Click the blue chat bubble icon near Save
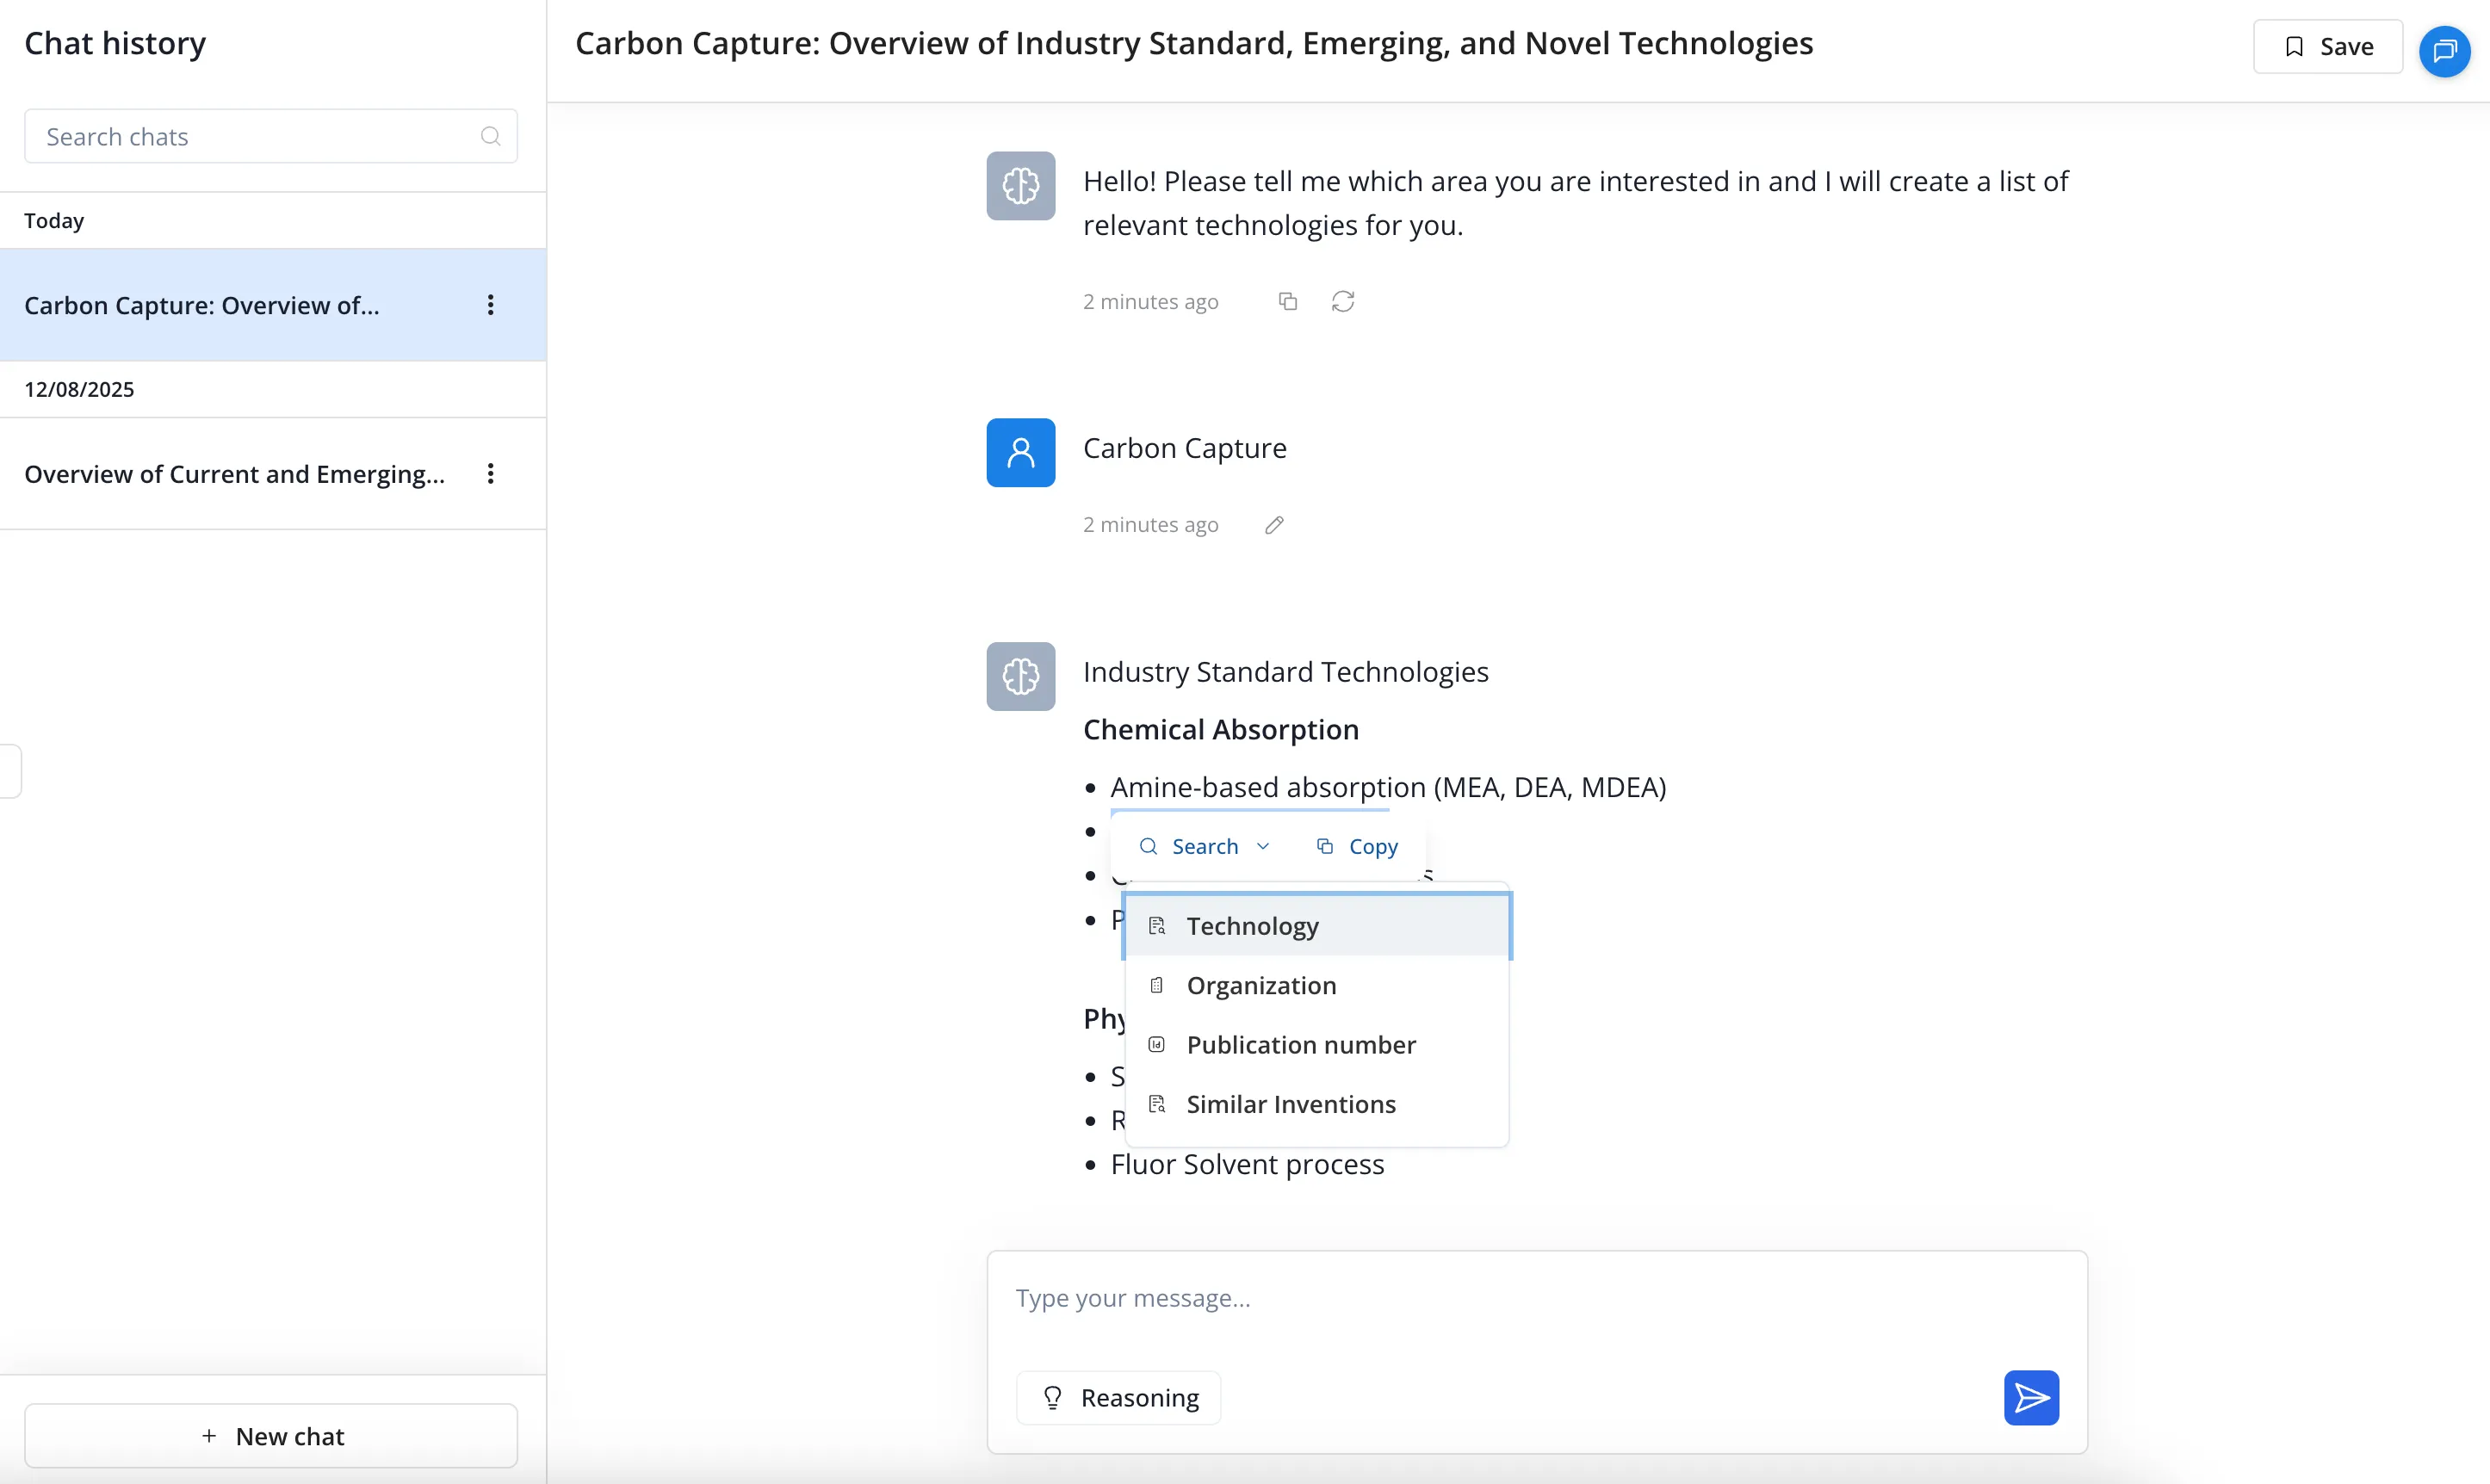The width and height of the screenshot is (2490, 1484). pyautogui.click(x=2444, y=49)
